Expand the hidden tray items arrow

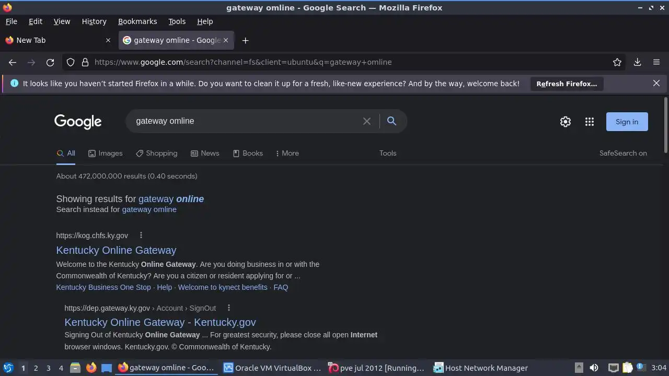(x=579, y=368)
